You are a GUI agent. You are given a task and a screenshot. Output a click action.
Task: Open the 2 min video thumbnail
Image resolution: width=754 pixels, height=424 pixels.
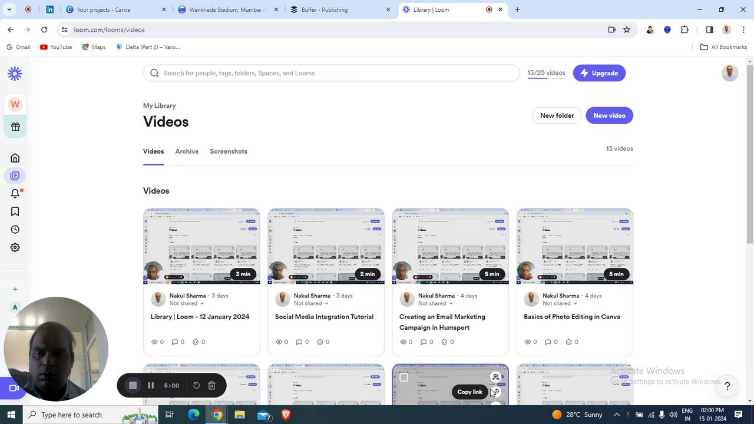click(326, 246)
